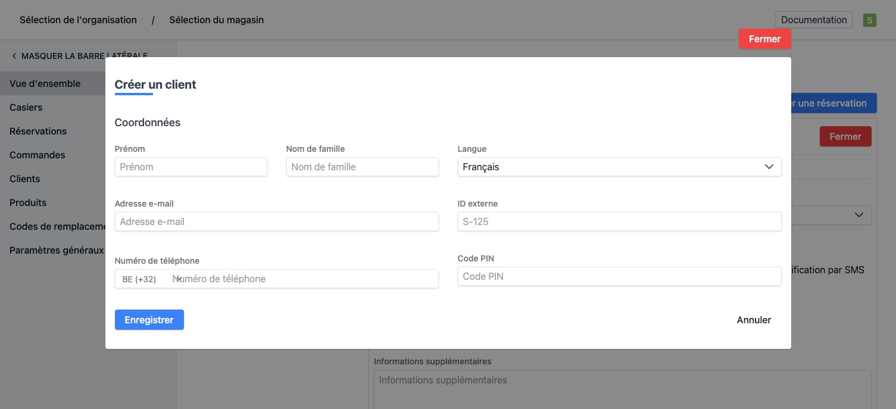Screen dimensions: 896x409
Task: Navigate to Réservations in the sidebar
Action: (38, 132)
